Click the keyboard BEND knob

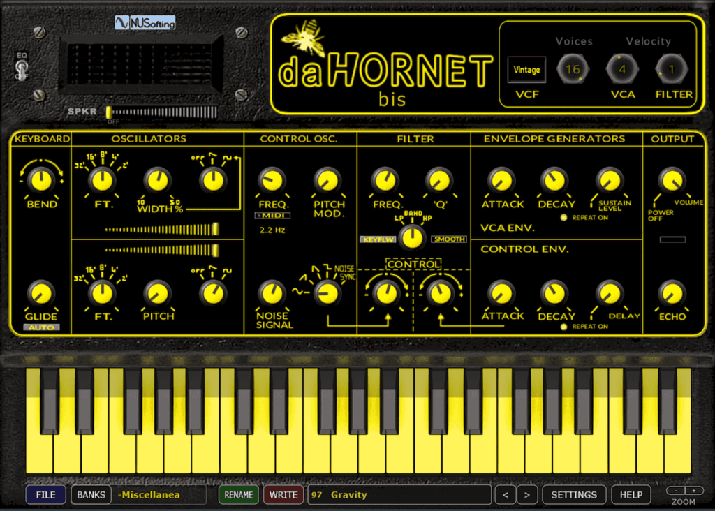click(41, 180)
